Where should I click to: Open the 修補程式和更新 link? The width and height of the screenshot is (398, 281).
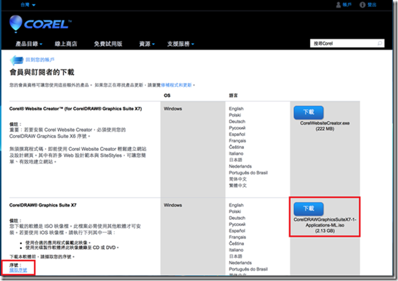tap(176, 85)
